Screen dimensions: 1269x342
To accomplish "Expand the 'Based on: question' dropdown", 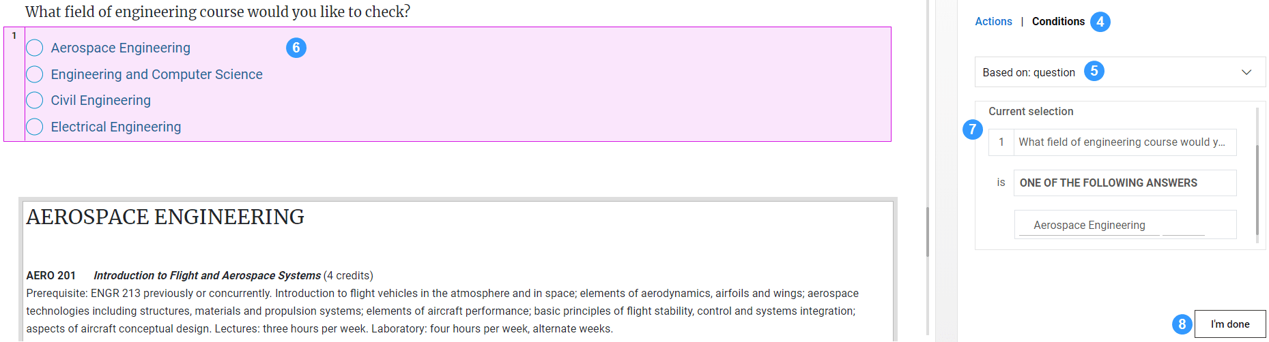I will (x=1120, y=72).
